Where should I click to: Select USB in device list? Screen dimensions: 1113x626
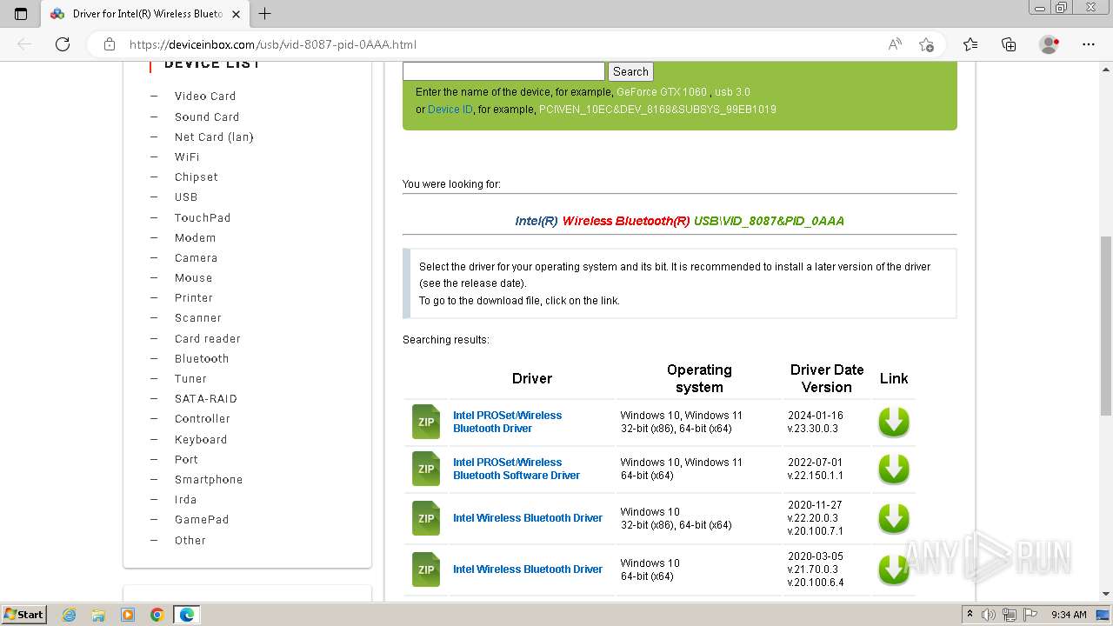(186, 197)
